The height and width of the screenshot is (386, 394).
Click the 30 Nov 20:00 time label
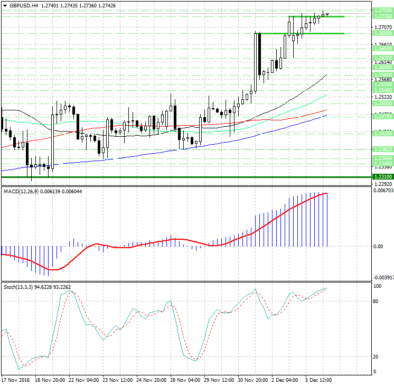[252, 380]
